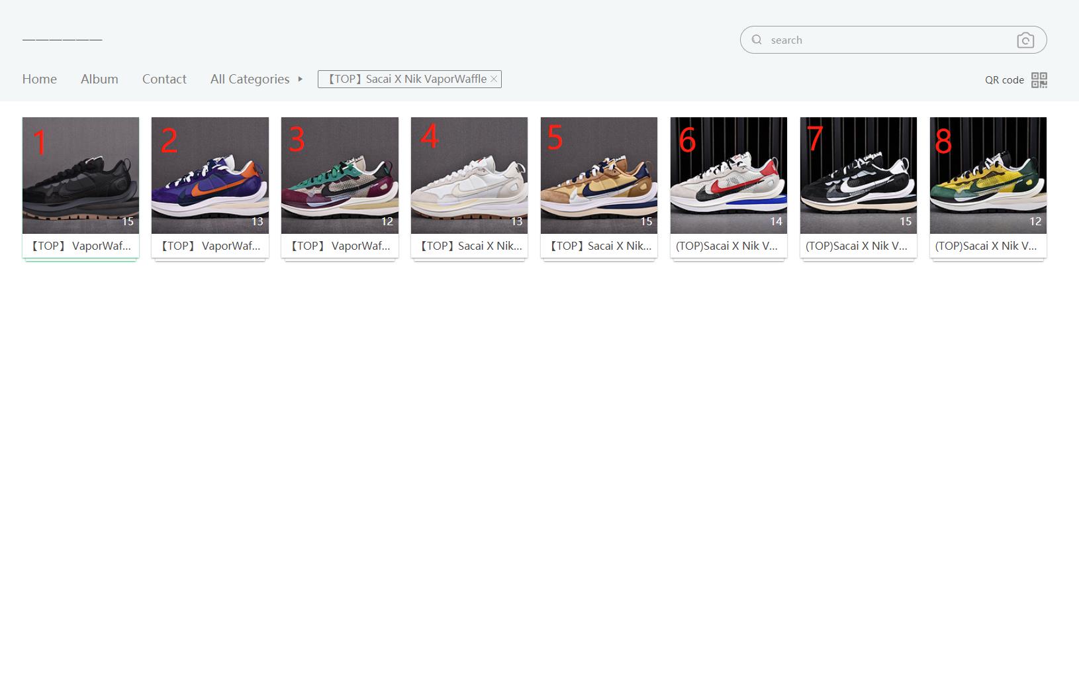This screenshot has width=1079, height=677.
Task: Click the title under the green-burgundy sneaker
Action: coord(340,246)
